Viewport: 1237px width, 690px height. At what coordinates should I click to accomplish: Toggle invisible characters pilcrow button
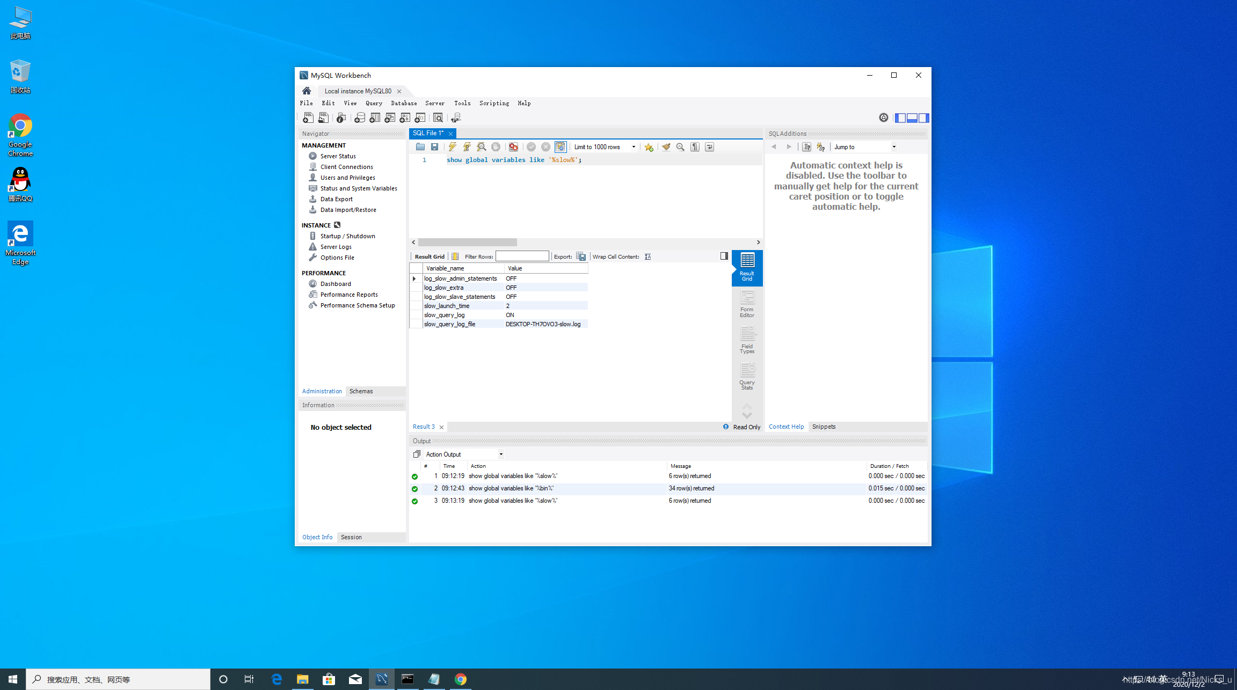[x=695, y=146]
